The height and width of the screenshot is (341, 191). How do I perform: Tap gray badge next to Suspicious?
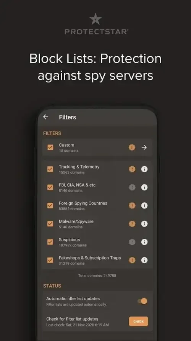click(x=132, y=242)
